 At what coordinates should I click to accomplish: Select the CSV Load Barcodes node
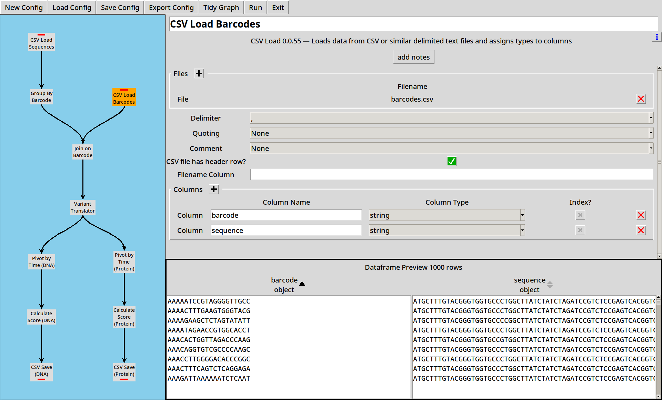tap(124, 97)
